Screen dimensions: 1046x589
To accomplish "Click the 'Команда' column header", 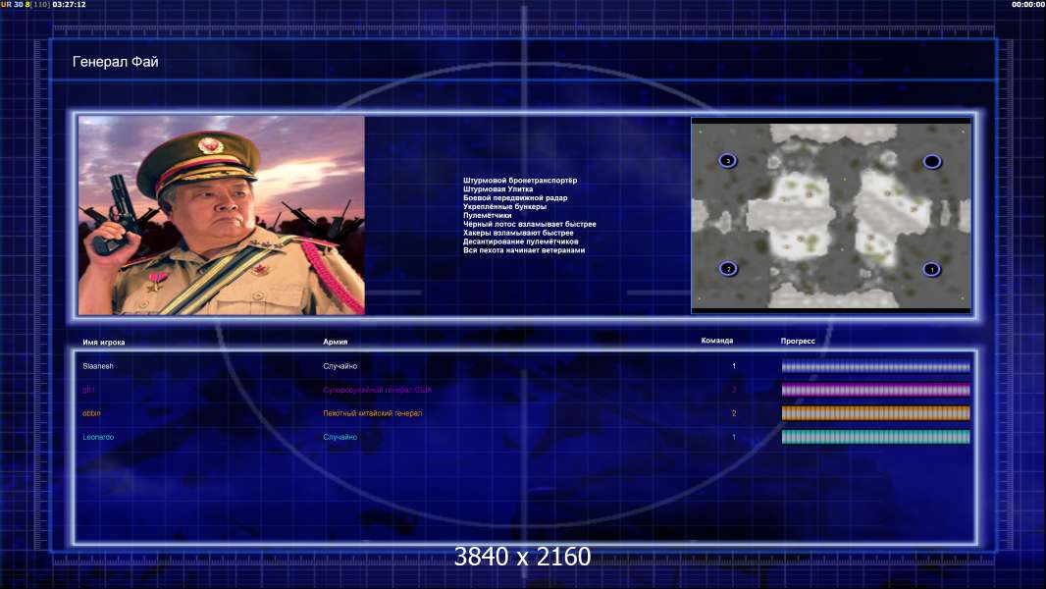I will click(716, 341).
